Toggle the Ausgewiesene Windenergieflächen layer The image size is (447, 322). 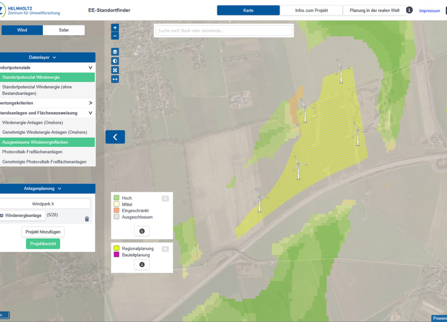coord(47,142)
